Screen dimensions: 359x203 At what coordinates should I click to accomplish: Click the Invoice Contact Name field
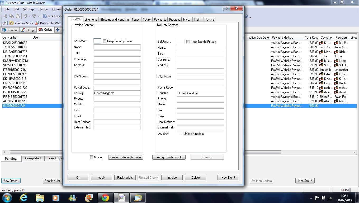(117, 47)
